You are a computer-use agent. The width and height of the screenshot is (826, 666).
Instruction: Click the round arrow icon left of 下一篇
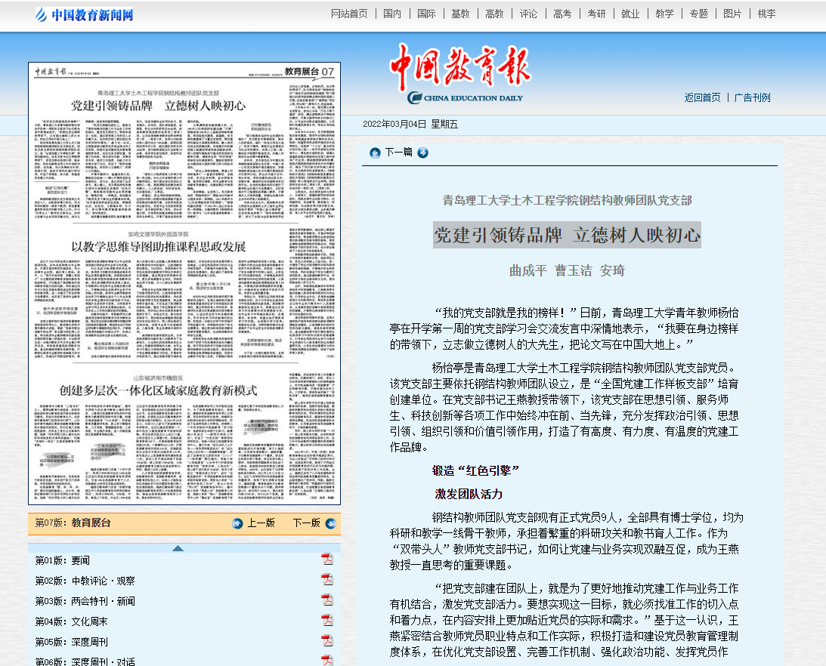(375, 153)
